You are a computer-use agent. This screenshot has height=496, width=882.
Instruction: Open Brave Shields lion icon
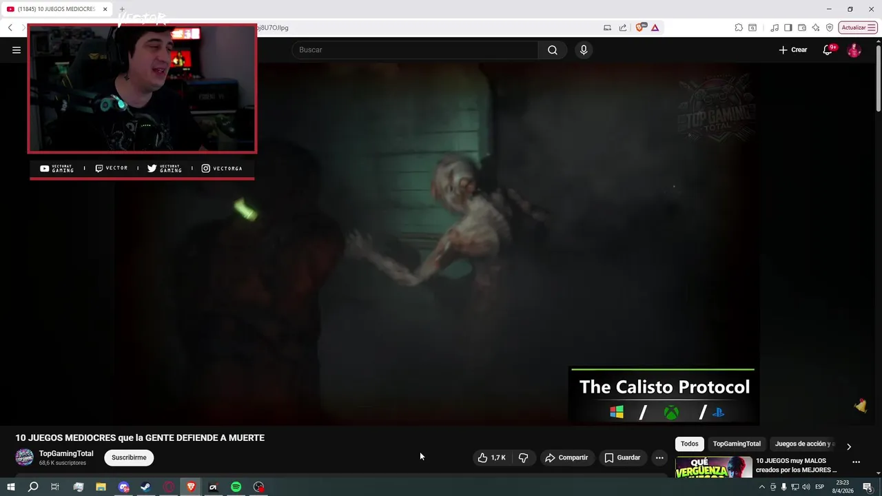[x=640, y=28]
